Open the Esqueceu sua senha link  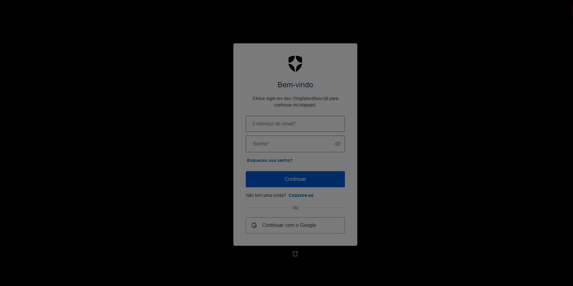270,160
